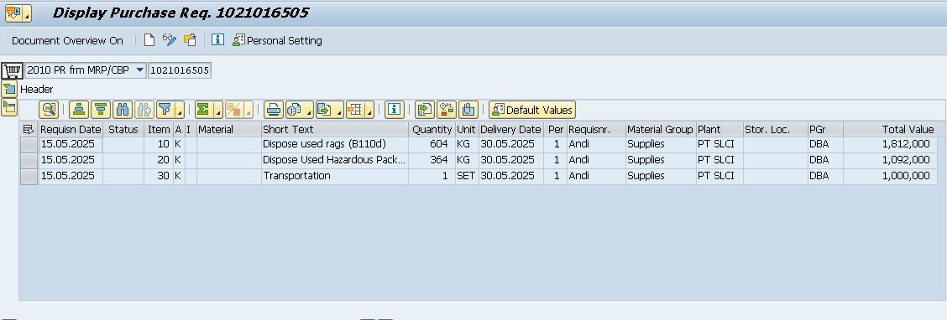Click the Find binoculars icon
Image resolution: width=947 pixels, height=320 pixels.
tap(123, 110)
